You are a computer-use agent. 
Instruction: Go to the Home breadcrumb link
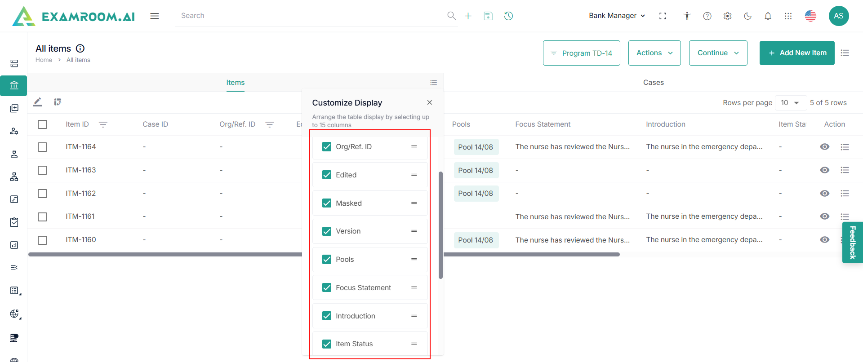click(44, 60)
